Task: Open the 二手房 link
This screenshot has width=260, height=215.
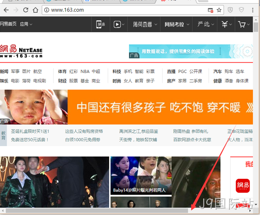Action: 196,81
